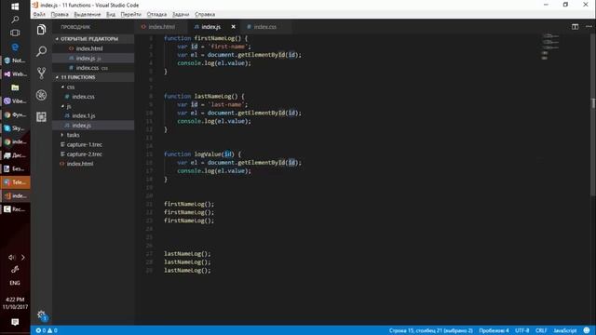Open the File menu (Файл)
Screen dimensions: 596x335
39,15
